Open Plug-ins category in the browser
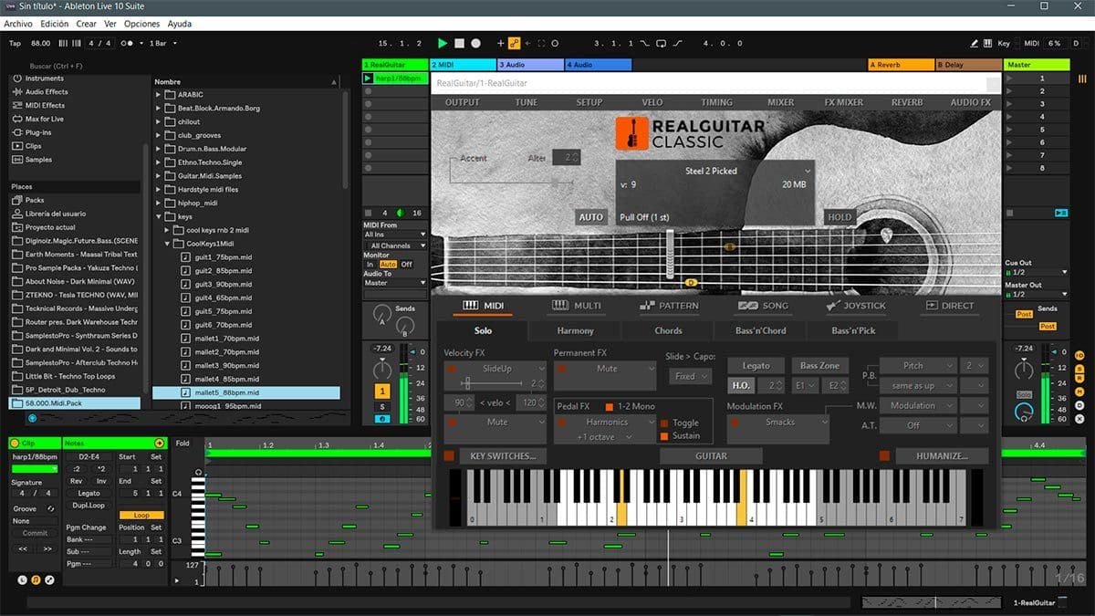Viewport: 1095px width, 616px height. click(x=38, y=132)
